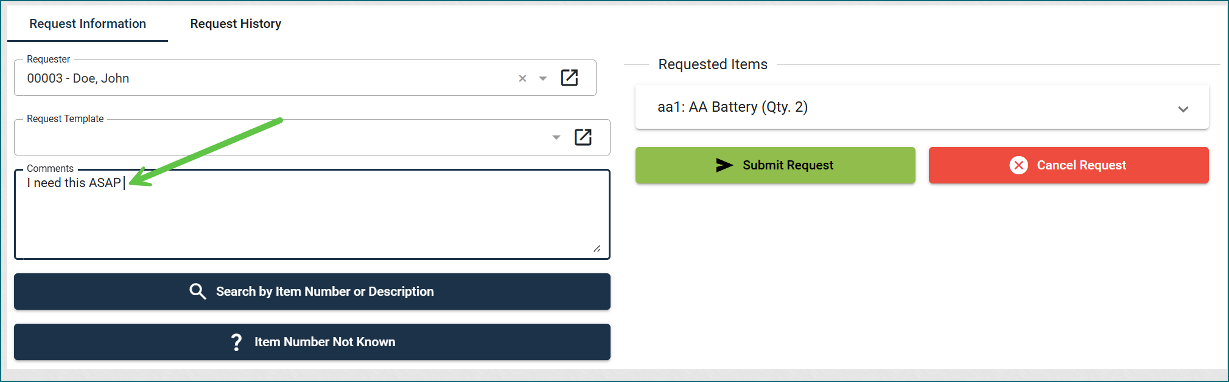Open the Request Template dropdown arrow

[x=556, y=137]
